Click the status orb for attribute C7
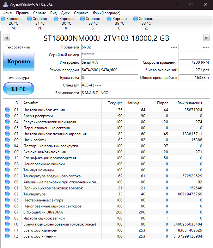 pos(7,212)
